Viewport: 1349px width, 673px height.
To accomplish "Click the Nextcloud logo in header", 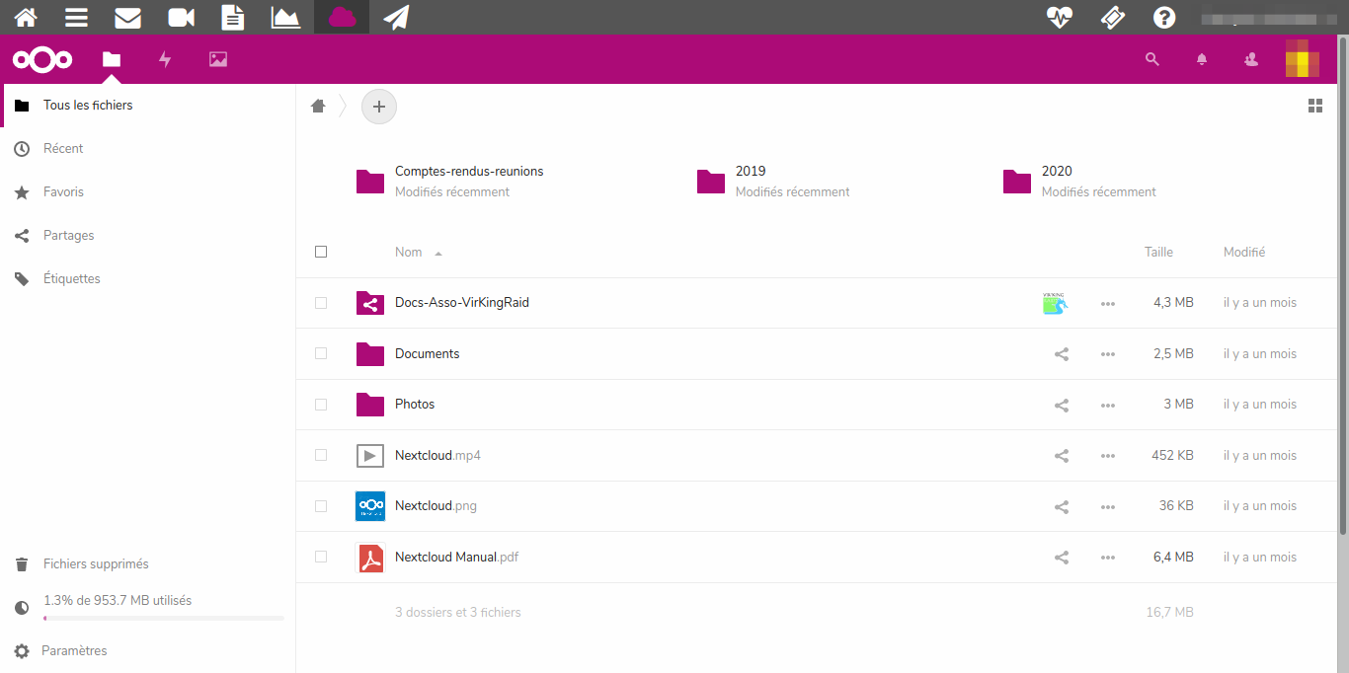I will point(42,59).
